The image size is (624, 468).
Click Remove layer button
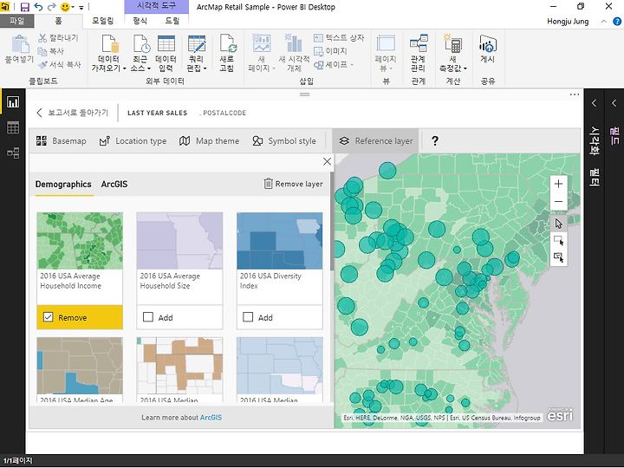coord(293,184)
